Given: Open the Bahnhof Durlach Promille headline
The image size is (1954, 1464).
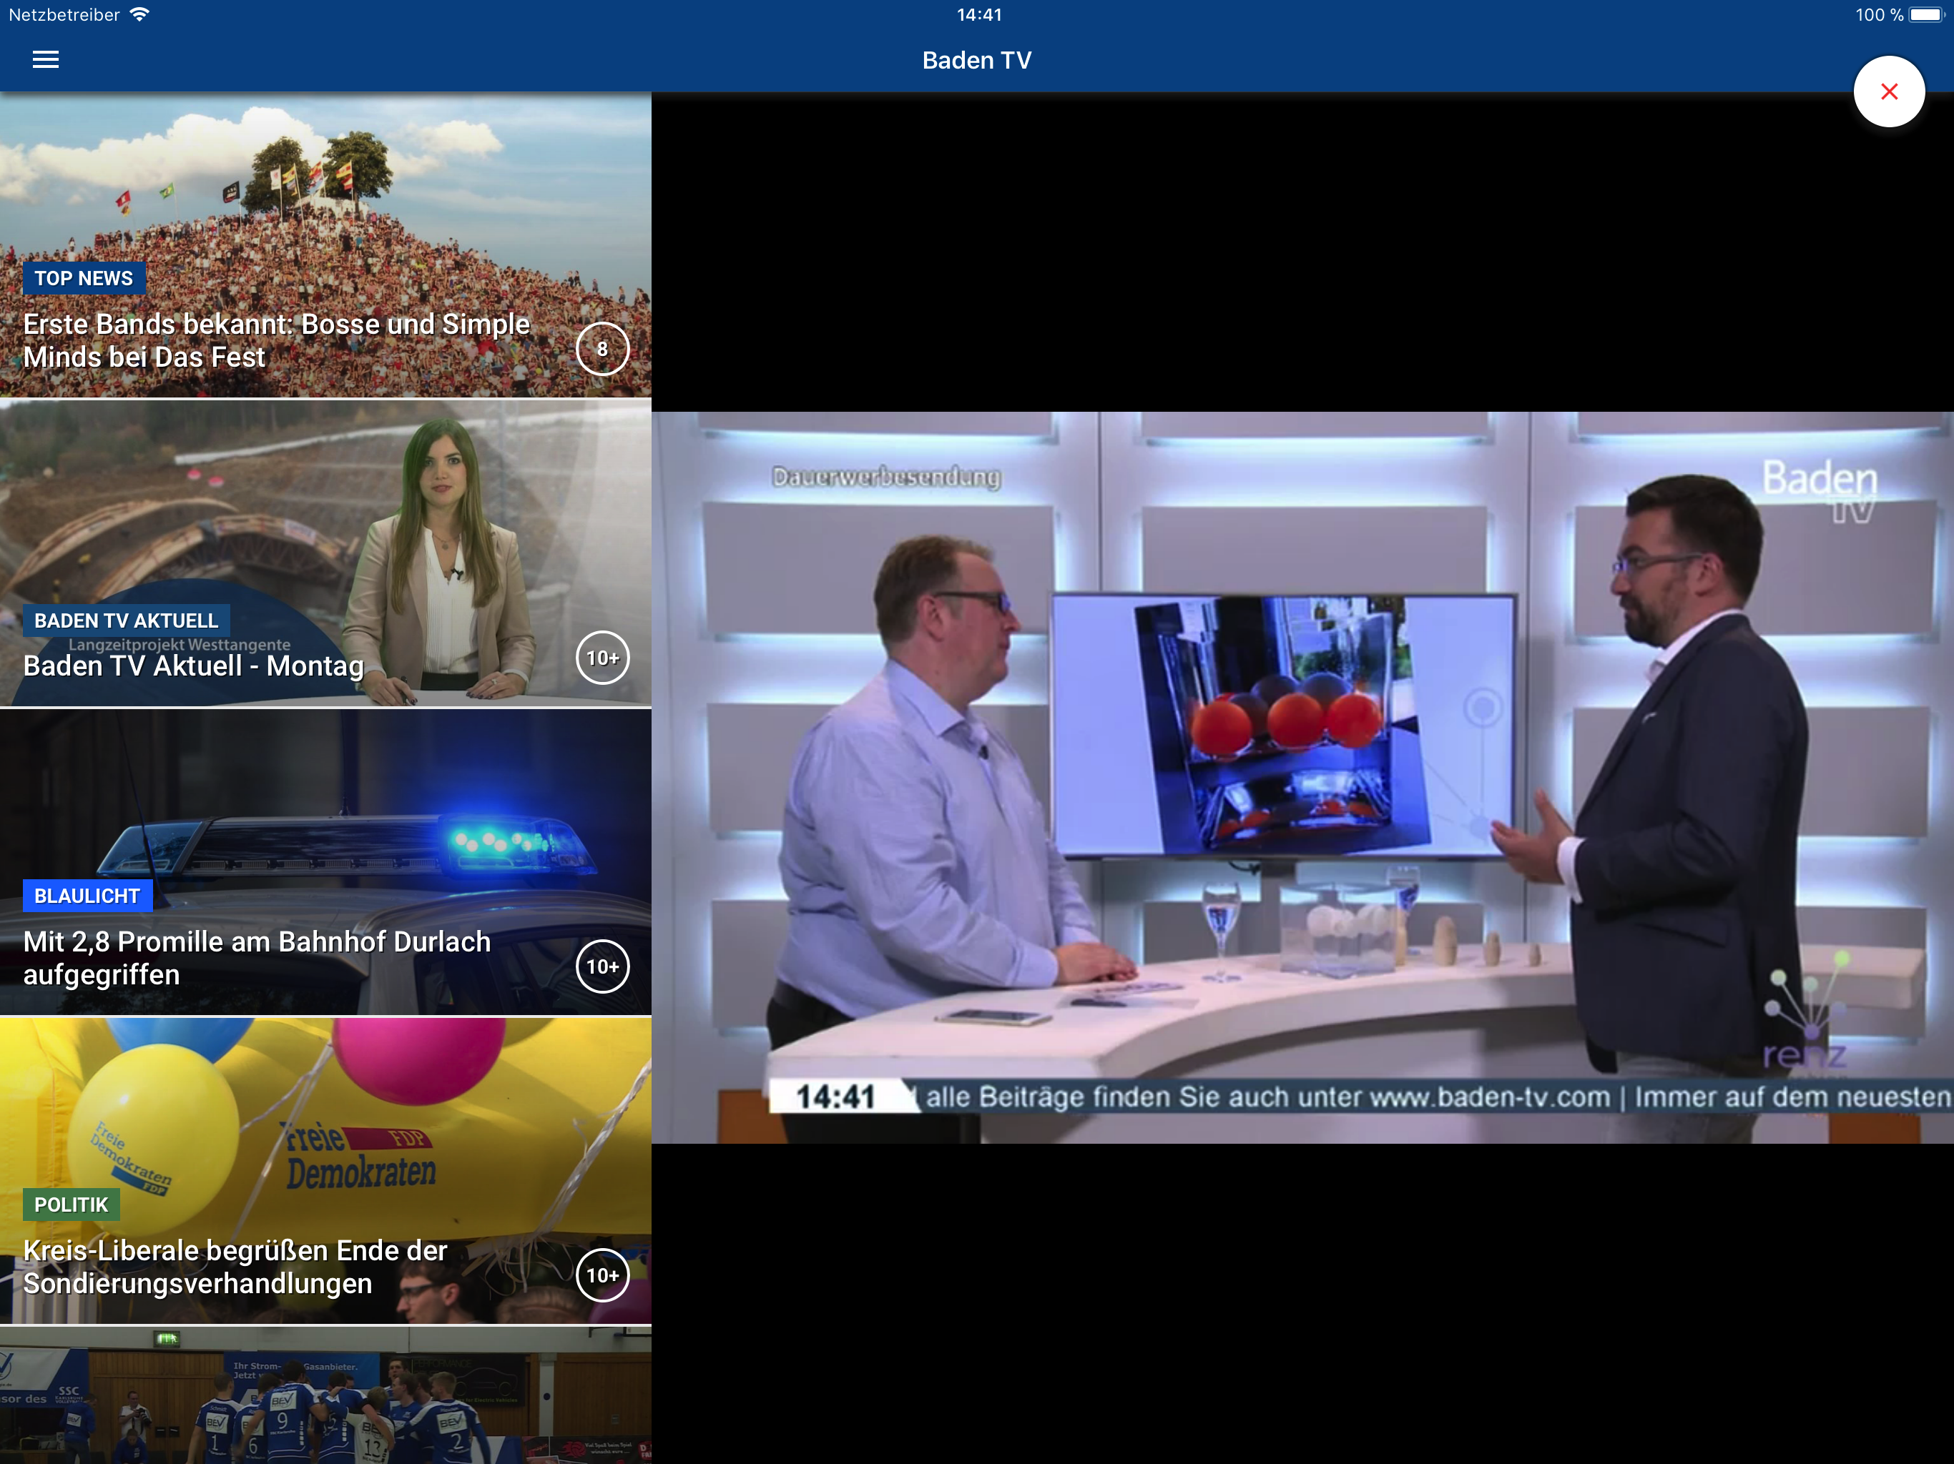Looking at the screenshot, I should point(256,958).
